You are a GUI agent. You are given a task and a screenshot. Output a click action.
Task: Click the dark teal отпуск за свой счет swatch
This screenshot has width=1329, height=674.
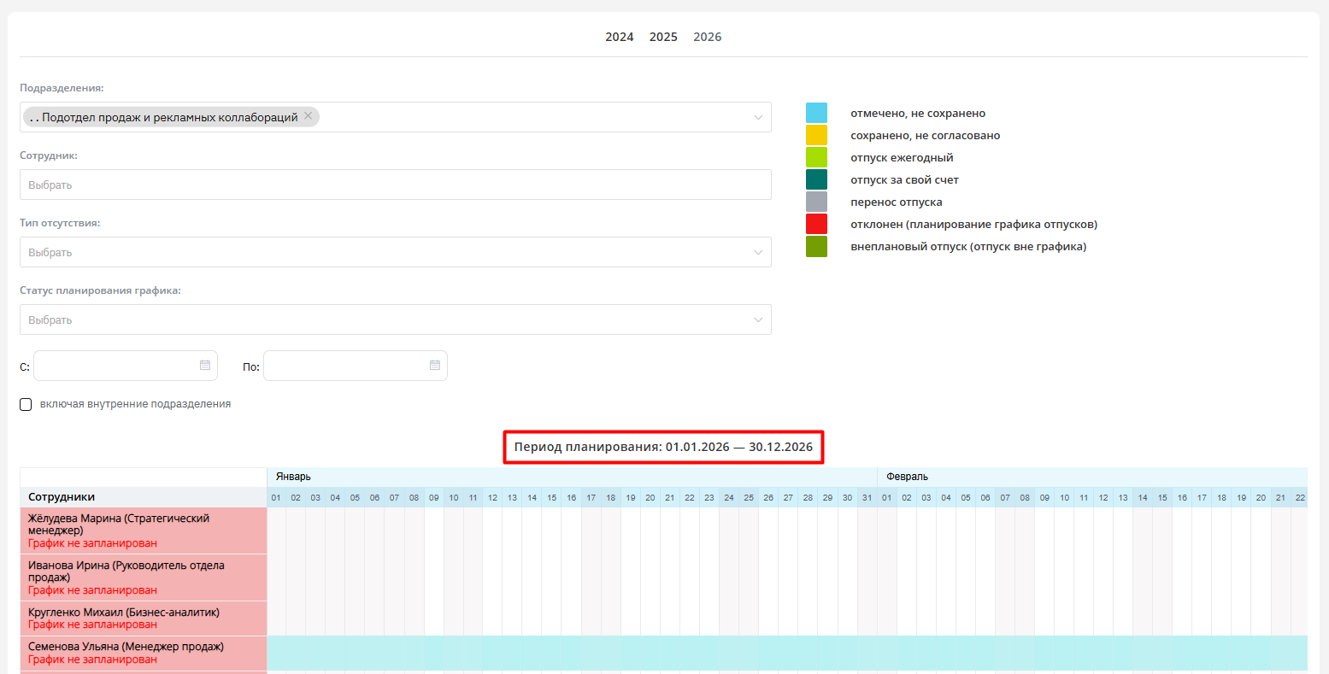(x=816, y=180)
